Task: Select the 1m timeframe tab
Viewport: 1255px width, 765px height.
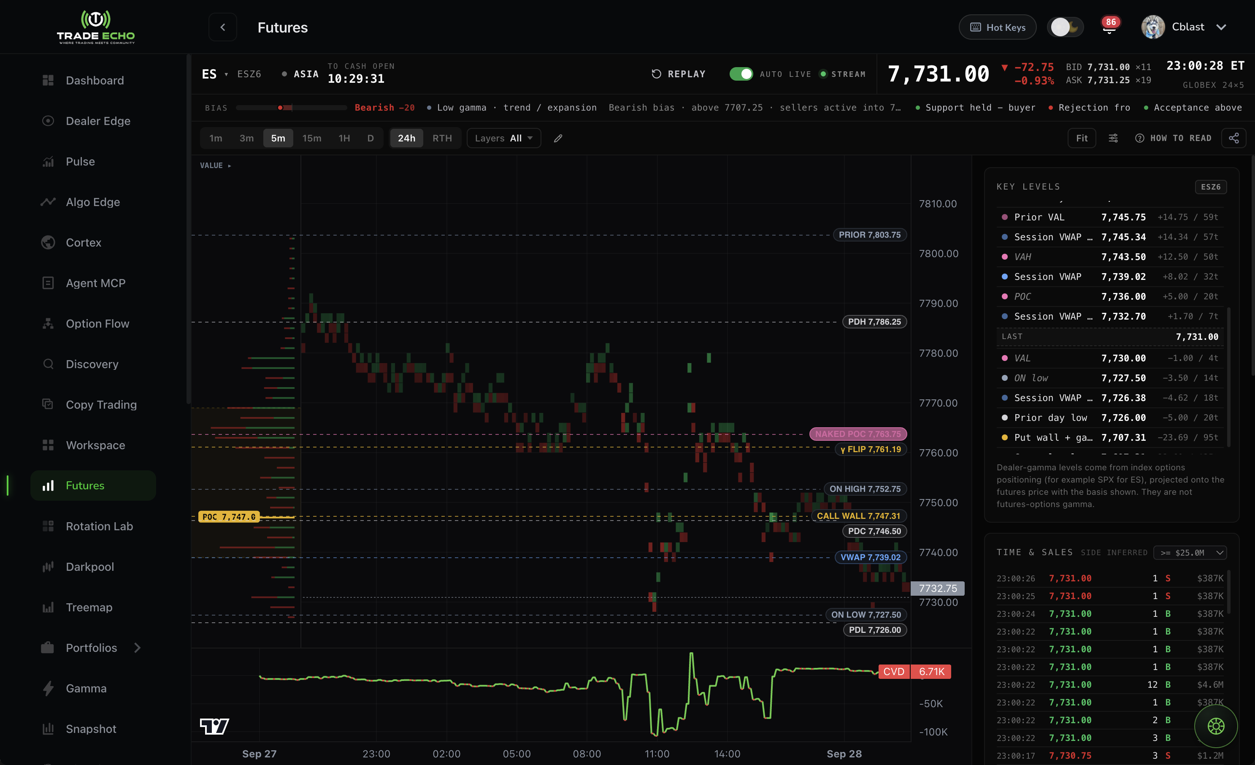Action: 216,138
